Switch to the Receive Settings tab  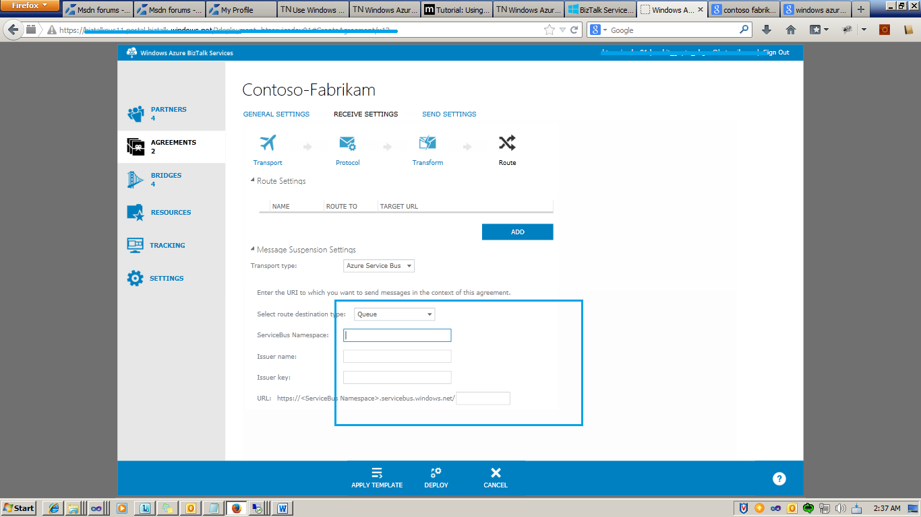(x=366, y=114)
